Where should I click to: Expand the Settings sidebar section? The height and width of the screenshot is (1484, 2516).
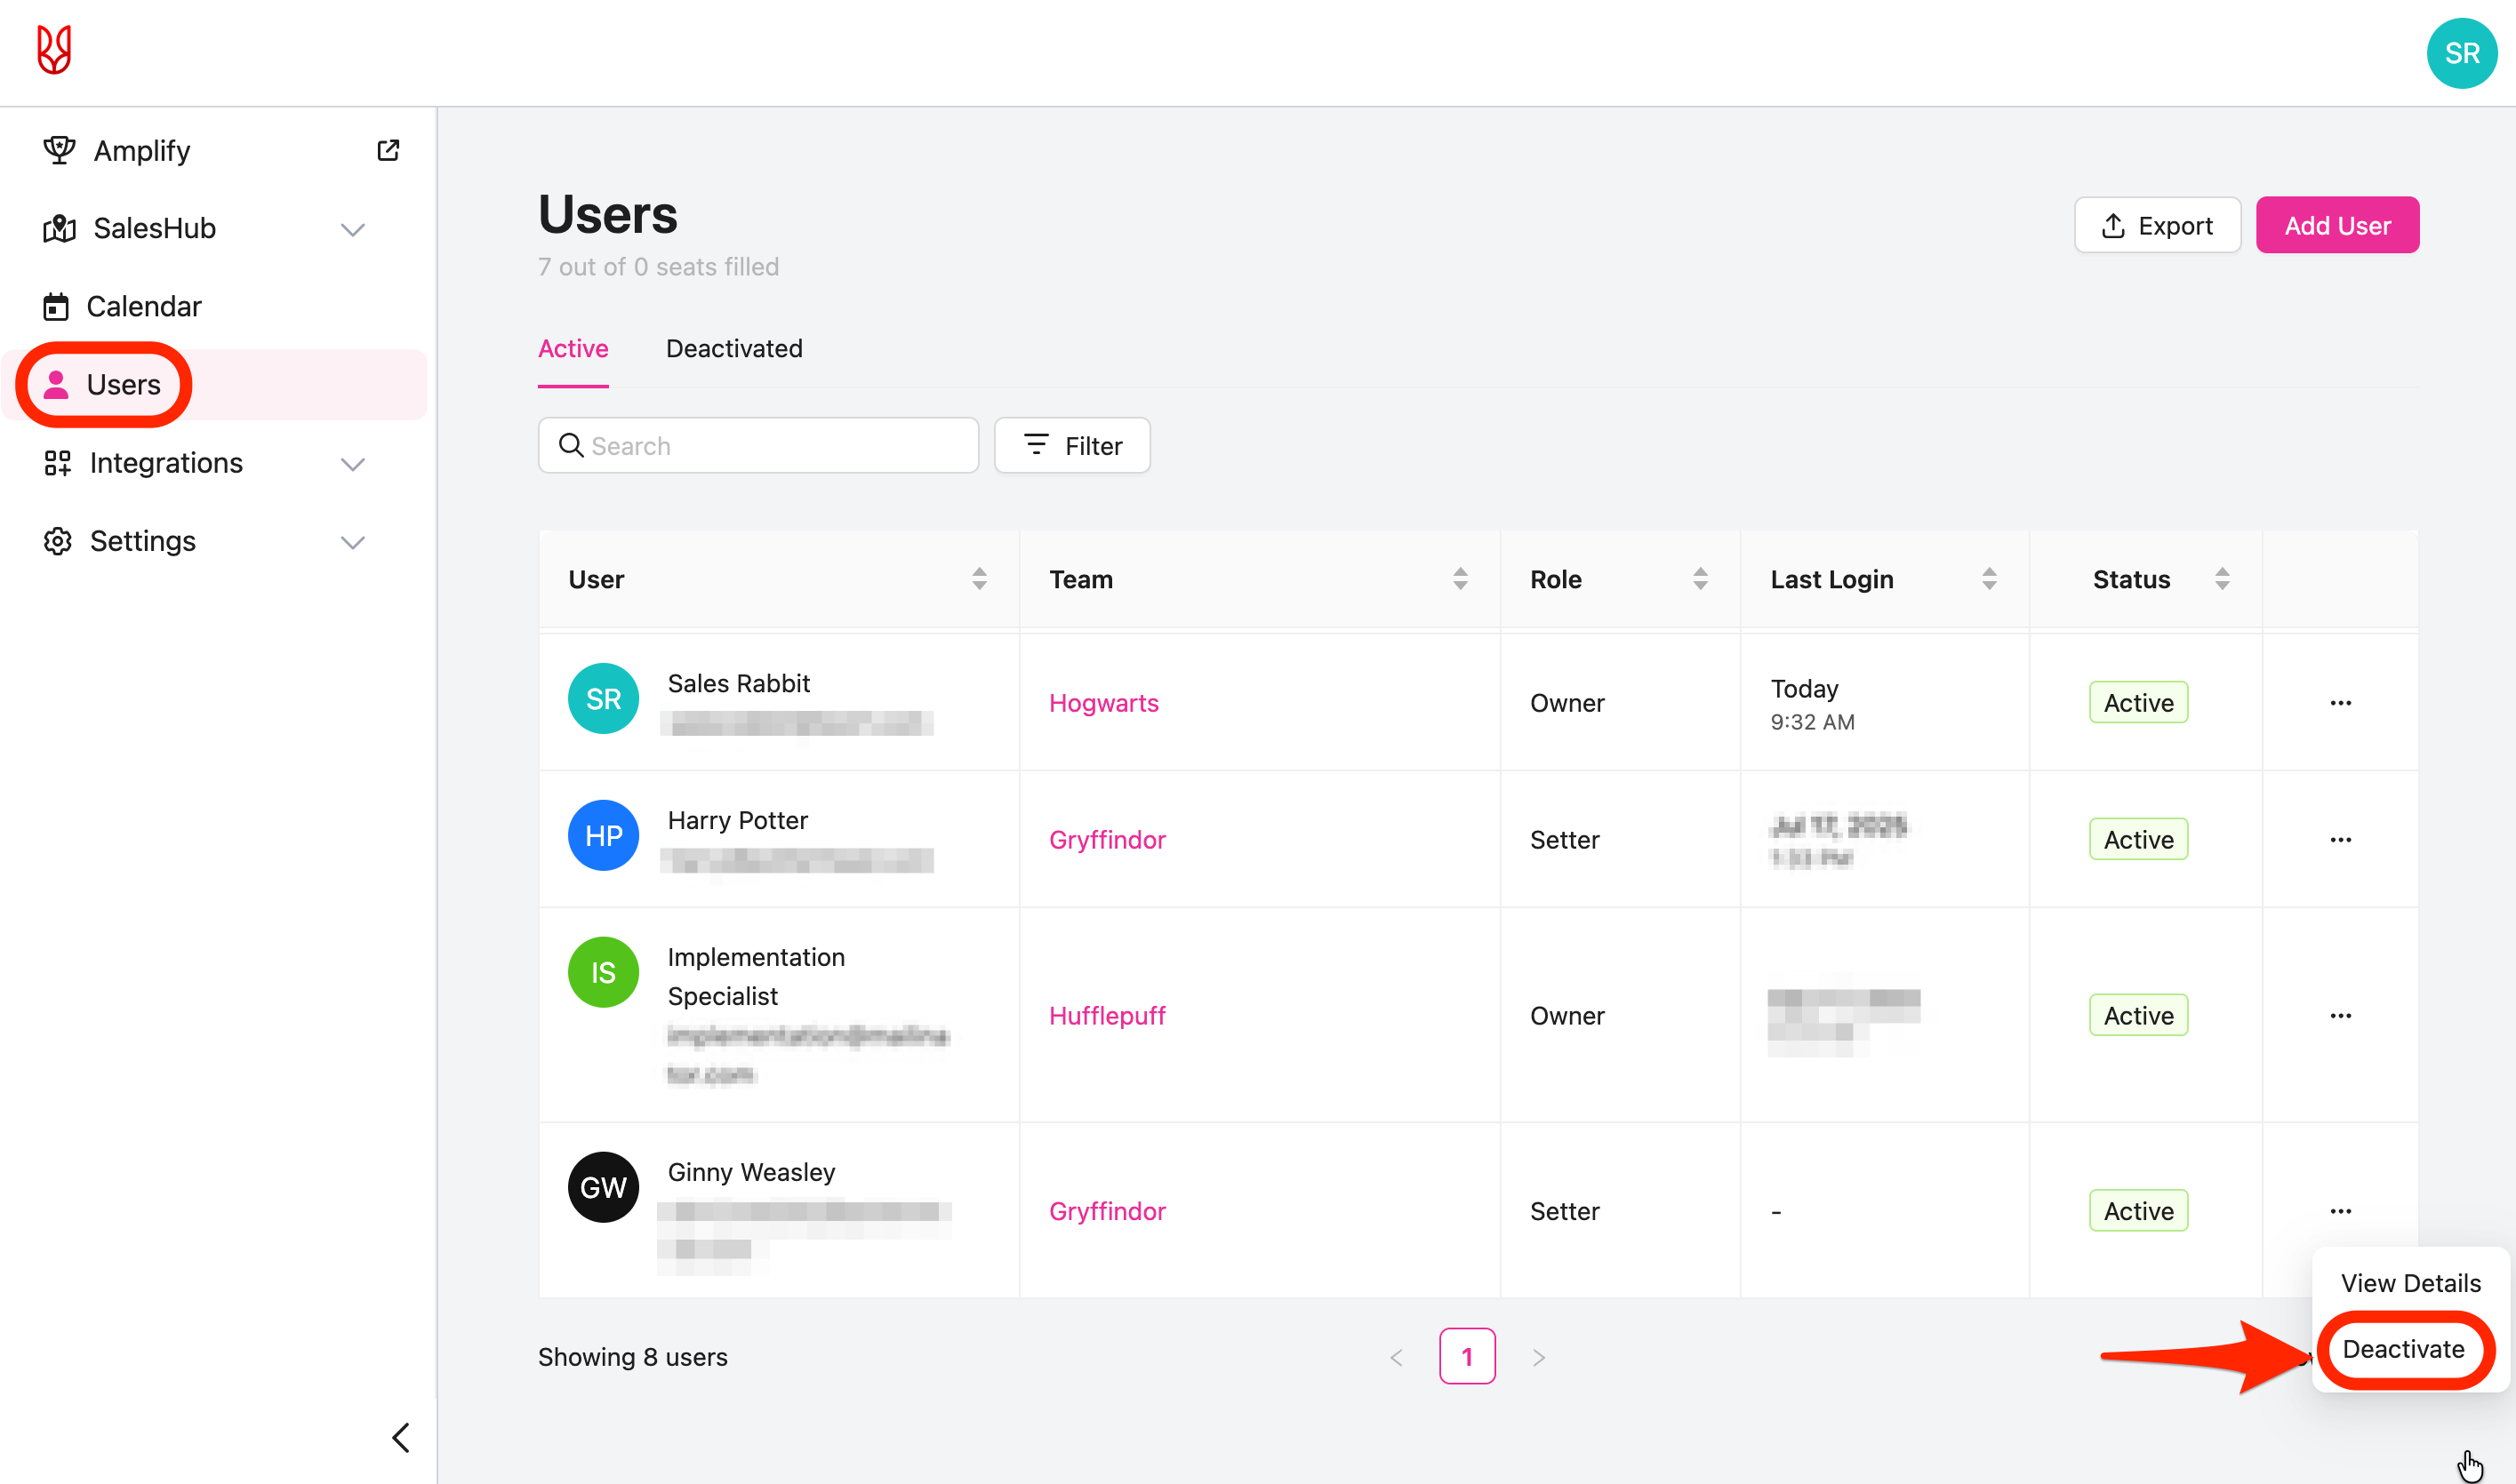pos(352,542)
